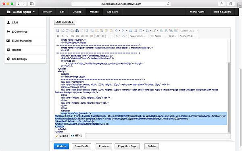Toggle Bold formatting
Screen dimensions: 242x151
(x=58, y=36)
